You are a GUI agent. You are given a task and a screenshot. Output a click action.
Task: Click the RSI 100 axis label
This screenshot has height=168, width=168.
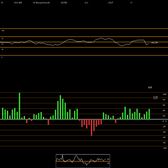[3, 31]
